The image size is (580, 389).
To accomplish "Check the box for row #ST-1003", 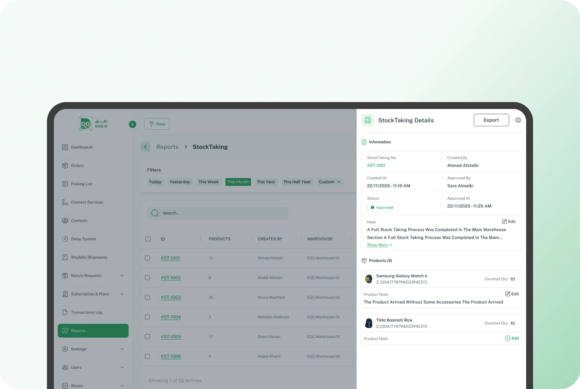I will click(x=147, y=297).
